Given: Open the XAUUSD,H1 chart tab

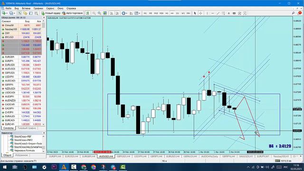Looking at the screenshot, I should [246, 156].
